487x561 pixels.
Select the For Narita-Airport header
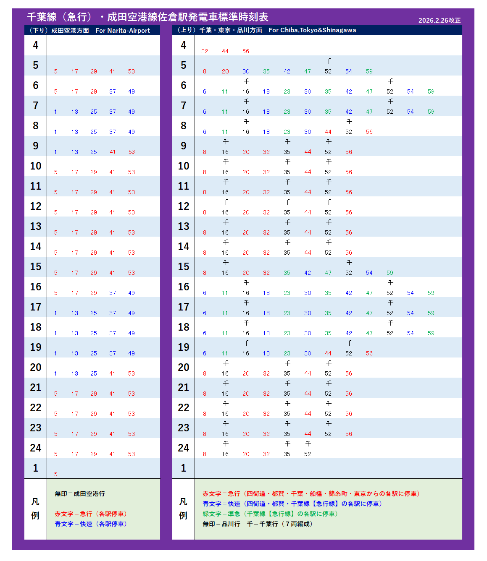pyautogui.click(x=122, y=31)
